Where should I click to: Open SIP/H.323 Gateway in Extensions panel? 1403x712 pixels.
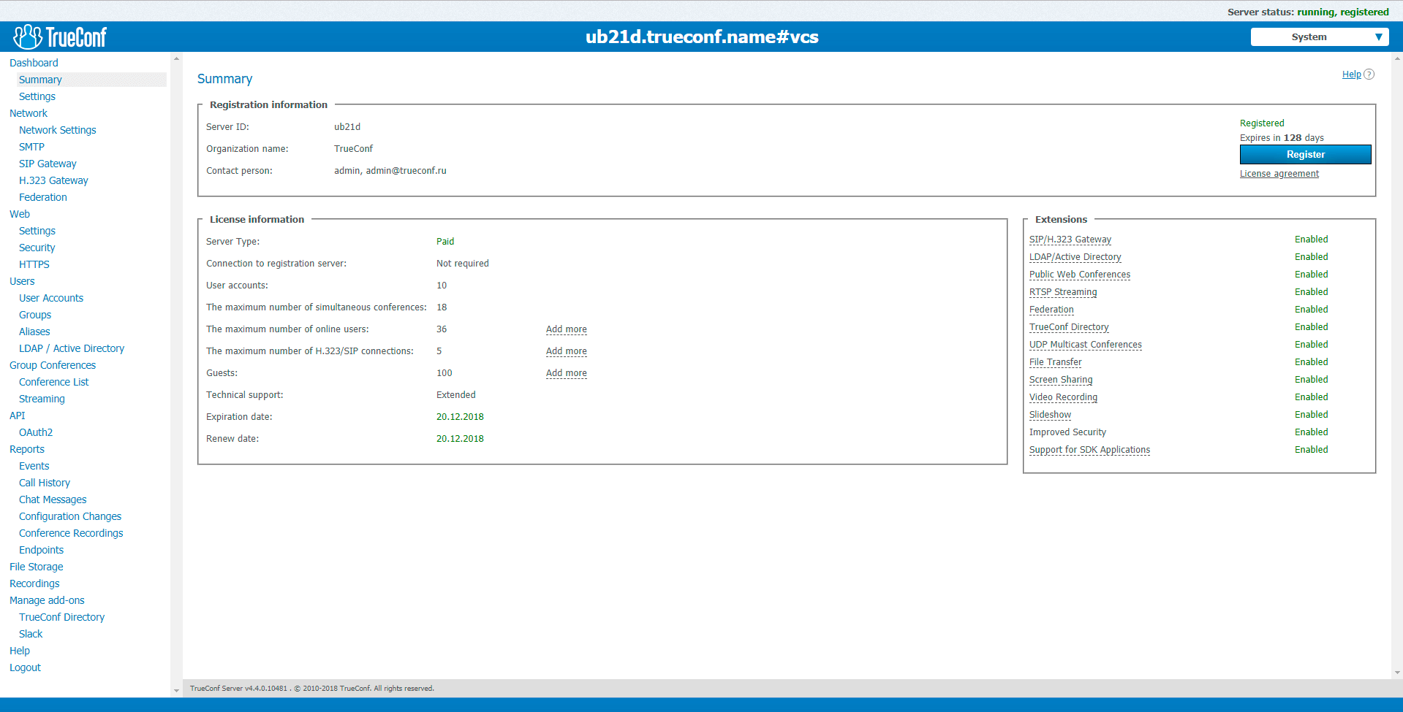coord(1070,239)
